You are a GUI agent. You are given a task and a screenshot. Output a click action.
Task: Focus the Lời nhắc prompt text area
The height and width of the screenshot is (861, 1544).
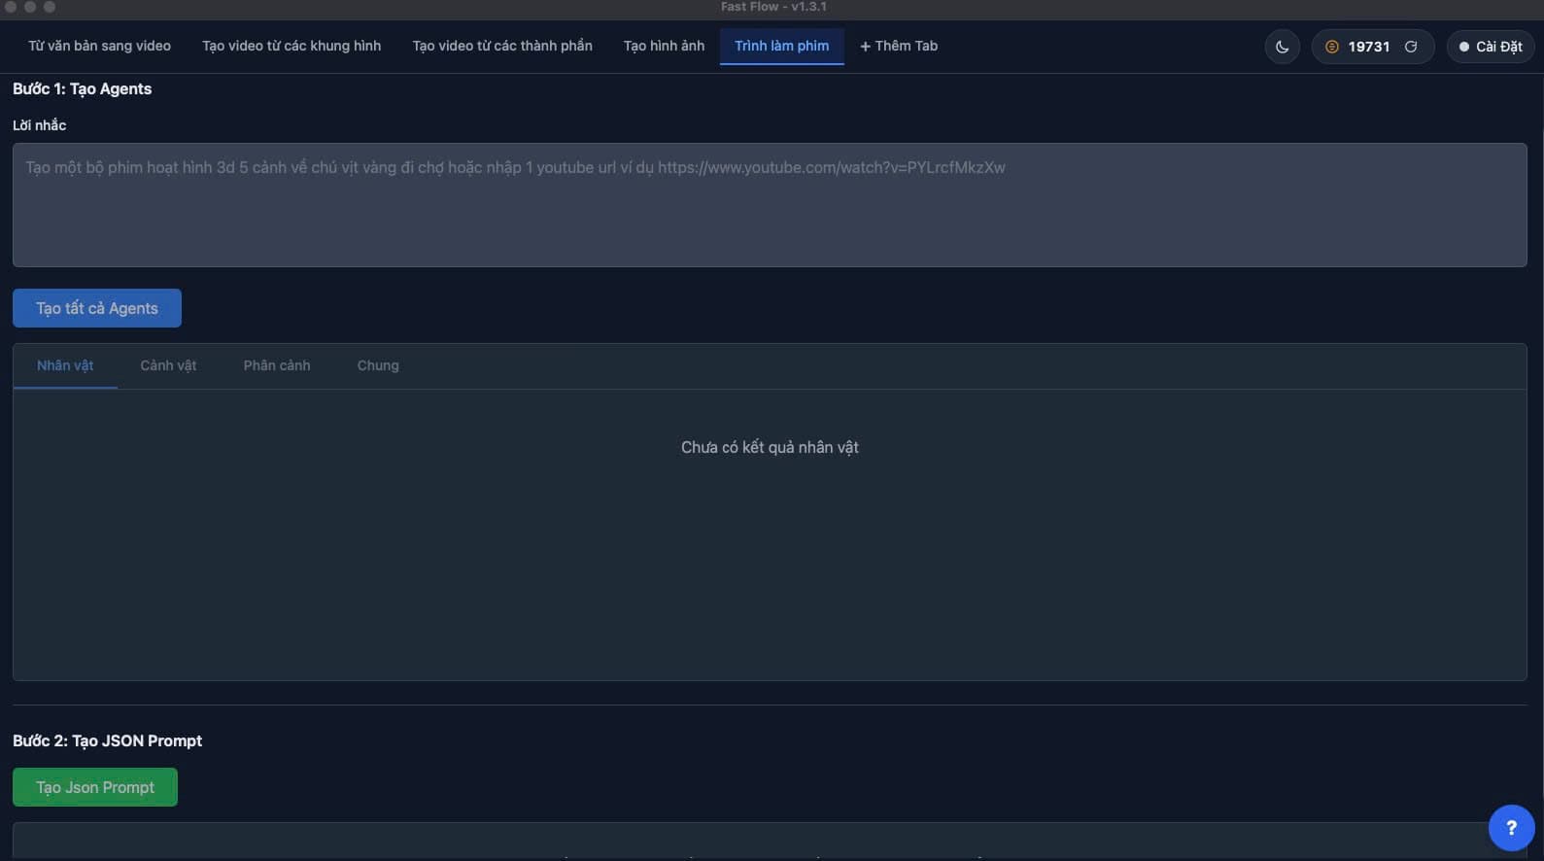[x=770, y=205]
